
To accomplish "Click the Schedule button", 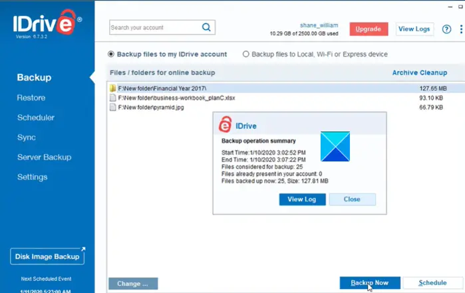I will [x=432, y=283].
